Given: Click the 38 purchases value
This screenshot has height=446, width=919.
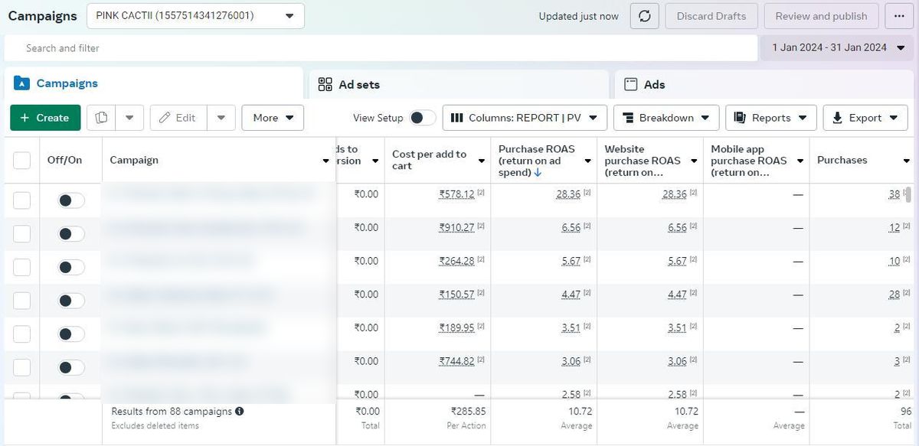Looking at the screenshot, I should coord(894,194).
